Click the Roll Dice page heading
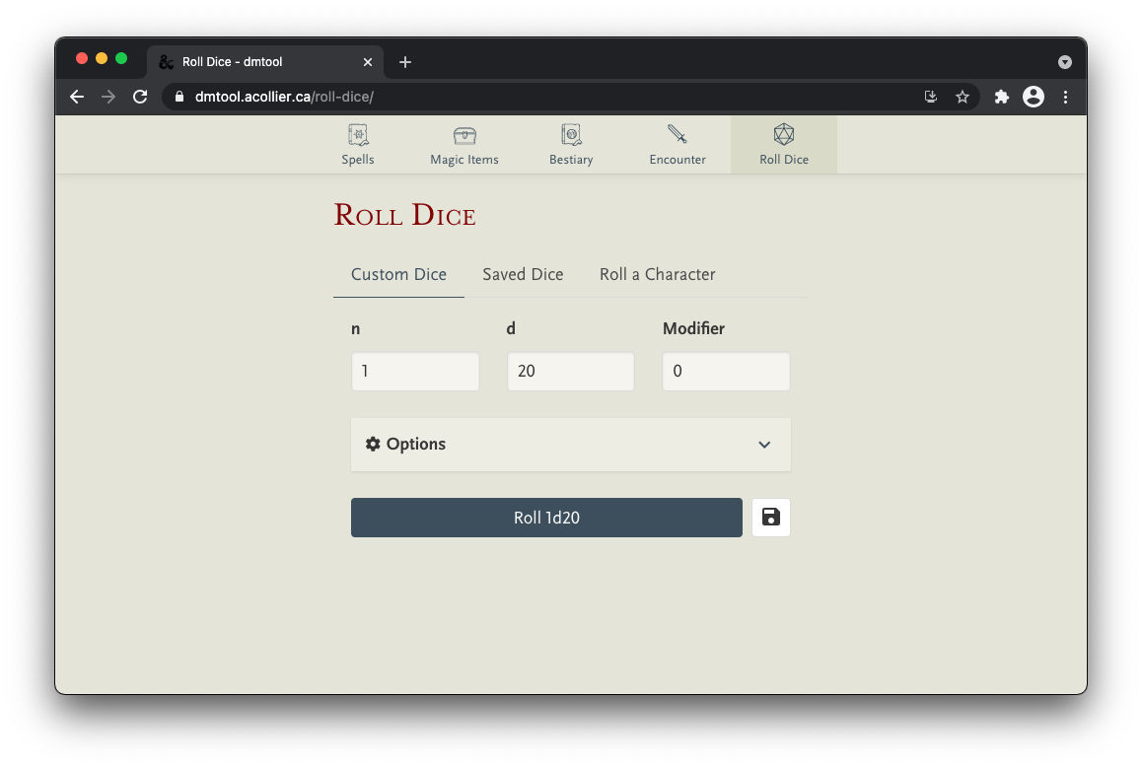This screenshot has height=767, width=1142. pyautogui.click(x=405, y=215)
